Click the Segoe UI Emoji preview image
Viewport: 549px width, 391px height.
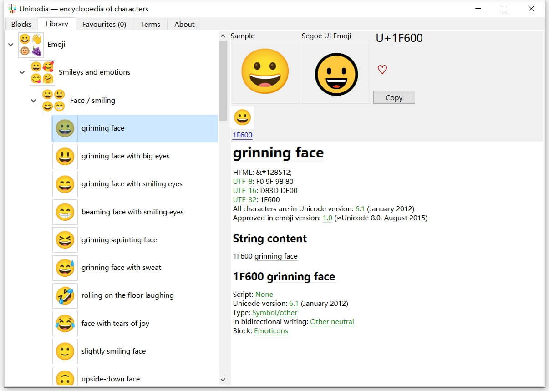click(x=336, y=72)
